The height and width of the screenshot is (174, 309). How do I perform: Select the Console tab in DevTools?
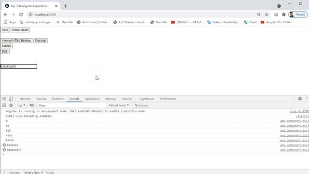(74, 99)
